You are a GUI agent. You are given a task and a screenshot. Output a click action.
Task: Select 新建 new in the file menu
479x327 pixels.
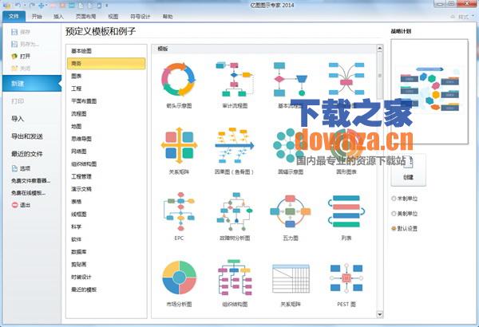[32, 84]
